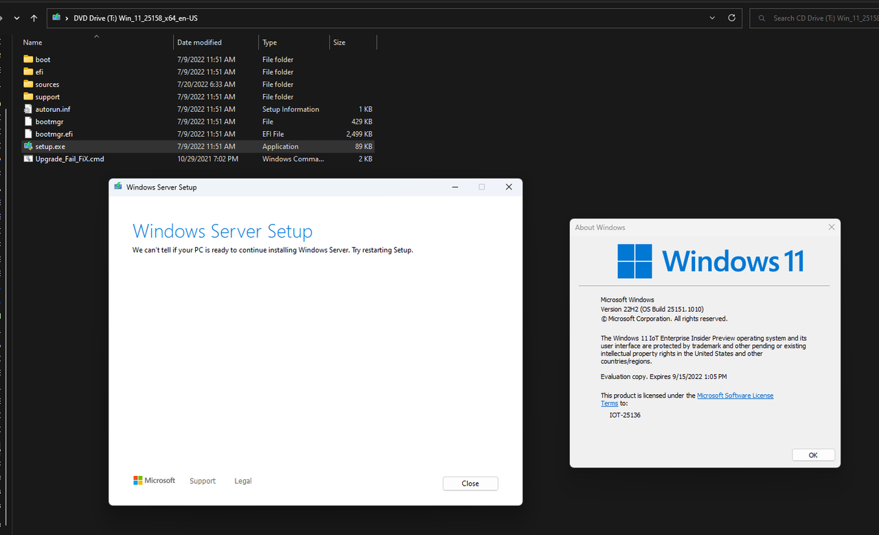Minimize the Windows Server Setup window
The height and width of the screenshot is (535, 879).
[455, 187]
